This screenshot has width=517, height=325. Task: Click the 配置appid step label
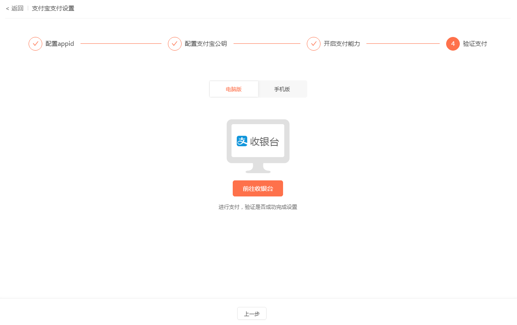tap(60, 44)
